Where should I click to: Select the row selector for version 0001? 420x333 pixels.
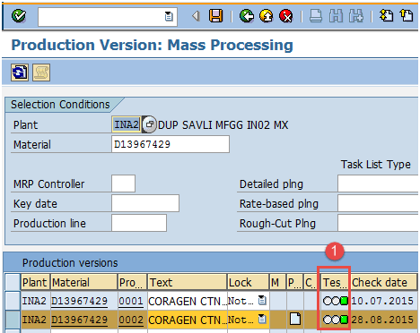[x=13, y=301]
